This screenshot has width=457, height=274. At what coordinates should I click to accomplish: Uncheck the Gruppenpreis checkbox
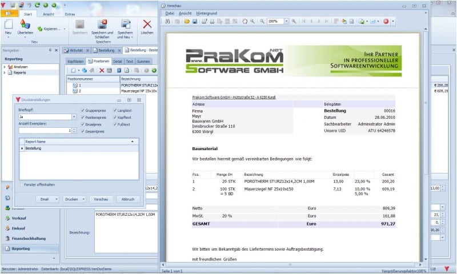[x=84, y=110]
